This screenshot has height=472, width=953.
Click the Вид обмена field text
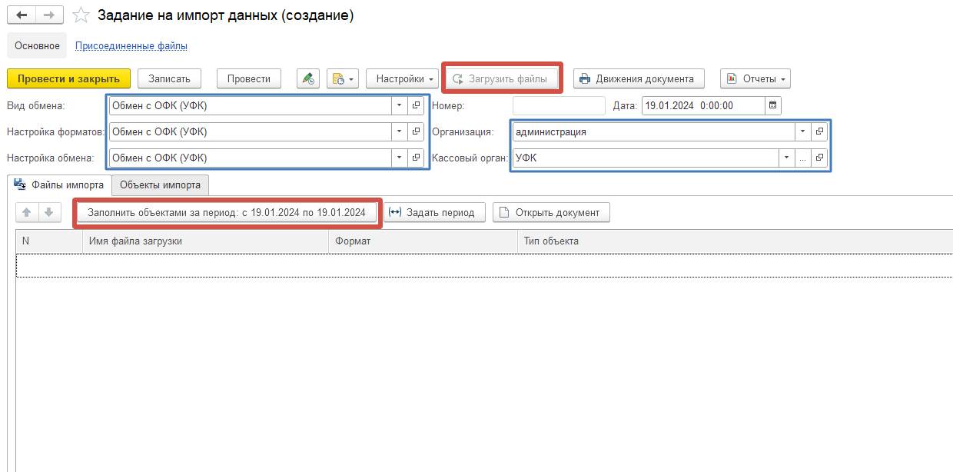coord(250,106)
